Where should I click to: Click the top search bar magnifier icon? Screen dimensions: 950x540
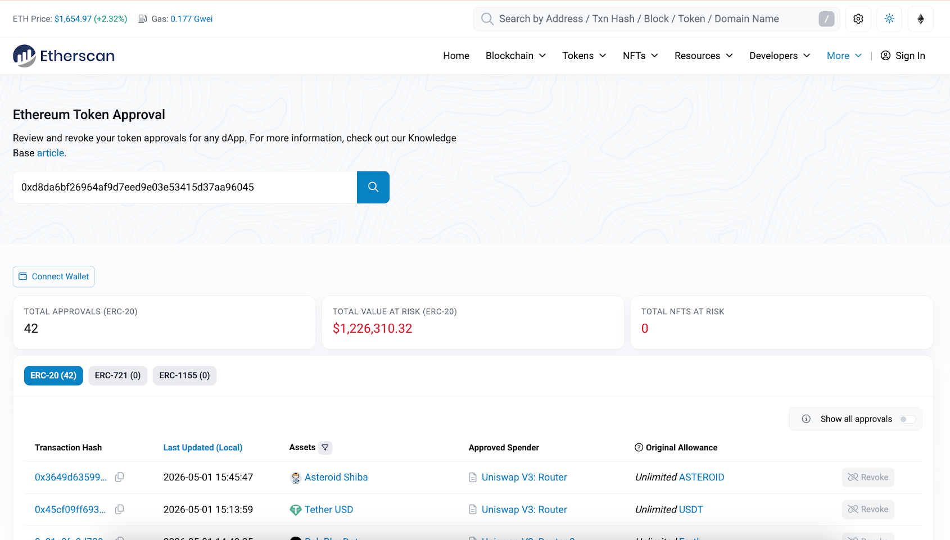(x=487, y=19)
